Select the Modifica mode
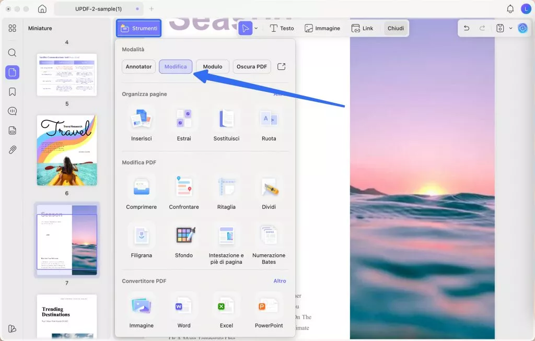The width and height of the screenshot is (535, 341). (176, 66)
